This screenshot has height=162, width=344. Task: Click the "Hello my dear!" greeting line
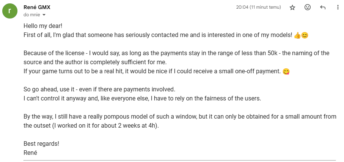pyautogui.click(x=43, y=26)
